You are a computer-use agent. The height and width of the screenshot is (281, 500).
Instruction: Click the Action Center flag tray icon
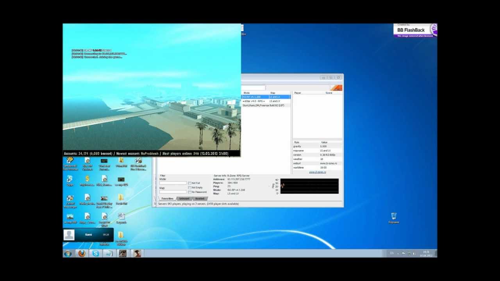click(404, 253)
